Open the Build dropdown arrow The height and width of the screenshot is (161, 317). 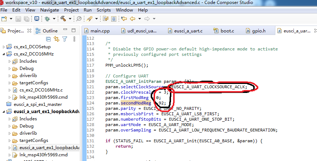pyautogui.click(x=70, y=19)
